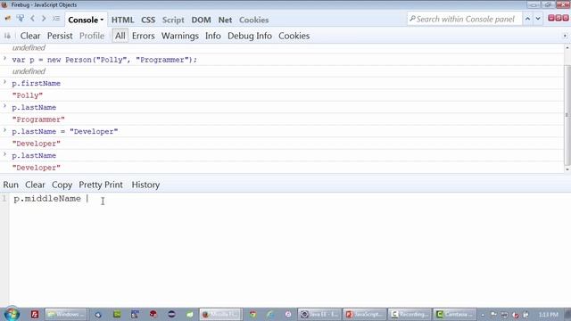571x321 pixels.
Task: Toggle the Persist console option
Action: 60,36
